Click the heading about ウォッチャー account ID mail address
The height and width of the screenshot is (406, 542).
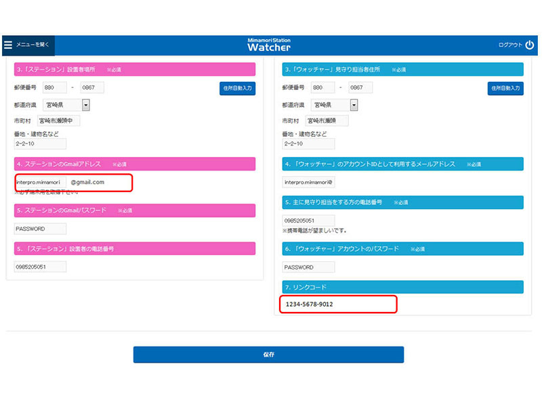point(402,164)
